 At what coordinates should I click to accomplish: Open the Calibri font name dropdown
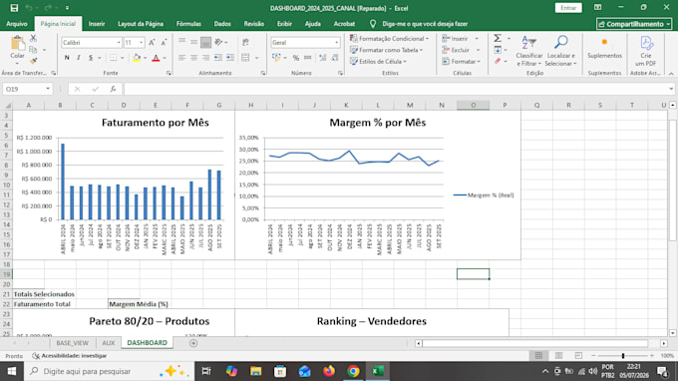pos(119,42)
